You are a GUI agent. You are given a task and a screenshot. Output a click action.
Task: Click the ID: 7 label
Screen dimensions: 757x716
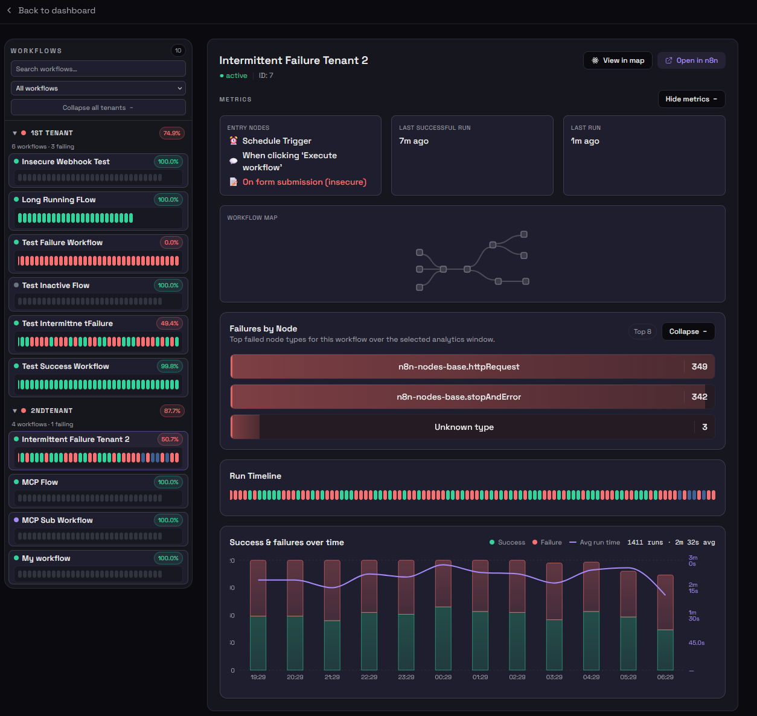pyautogui.click(x=266, y=75)
